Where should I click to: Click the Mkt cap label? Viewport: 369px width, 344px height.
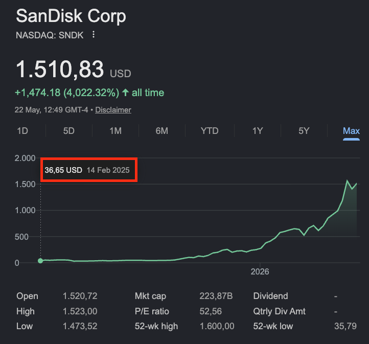[x=150, y=296]
